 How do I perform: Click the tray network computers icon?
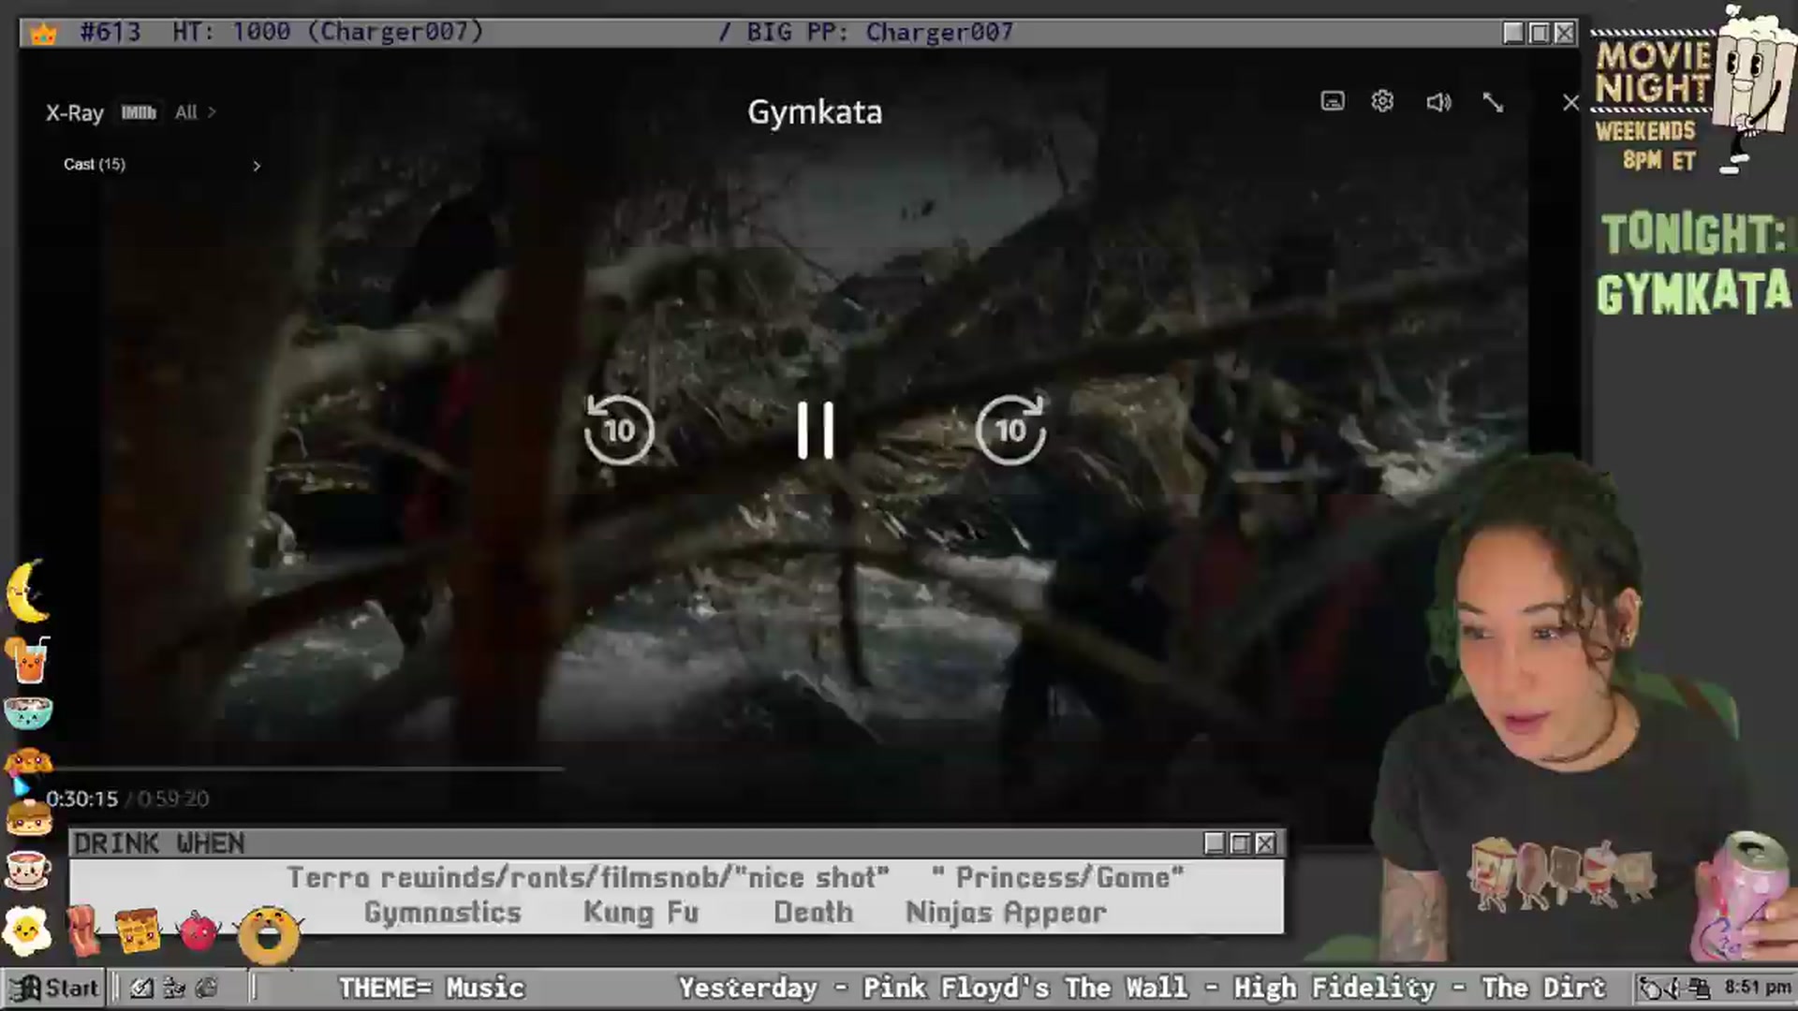1700,988
